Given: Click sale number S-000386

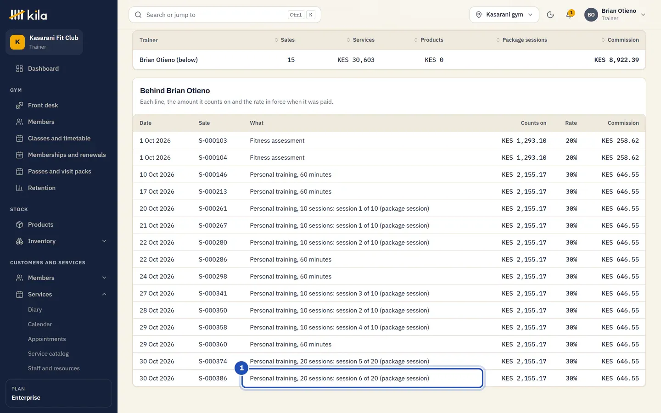Looking at the screenshot, I should point(213,379).
